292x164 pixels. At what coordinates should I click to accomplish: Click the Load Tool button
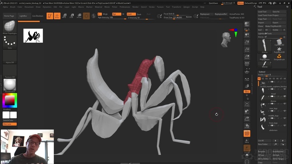click(x=263, y=12)
